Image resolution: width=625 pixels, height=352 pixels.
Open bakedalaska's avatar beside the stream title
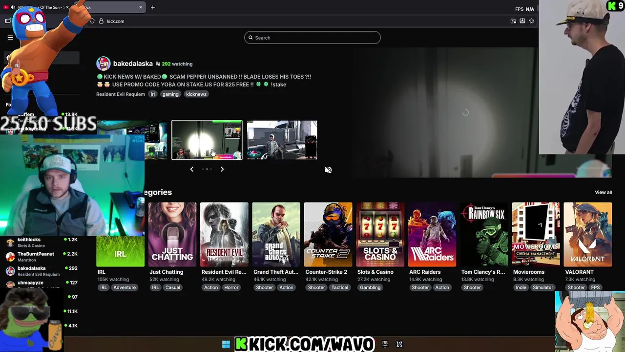pos(103,64)
